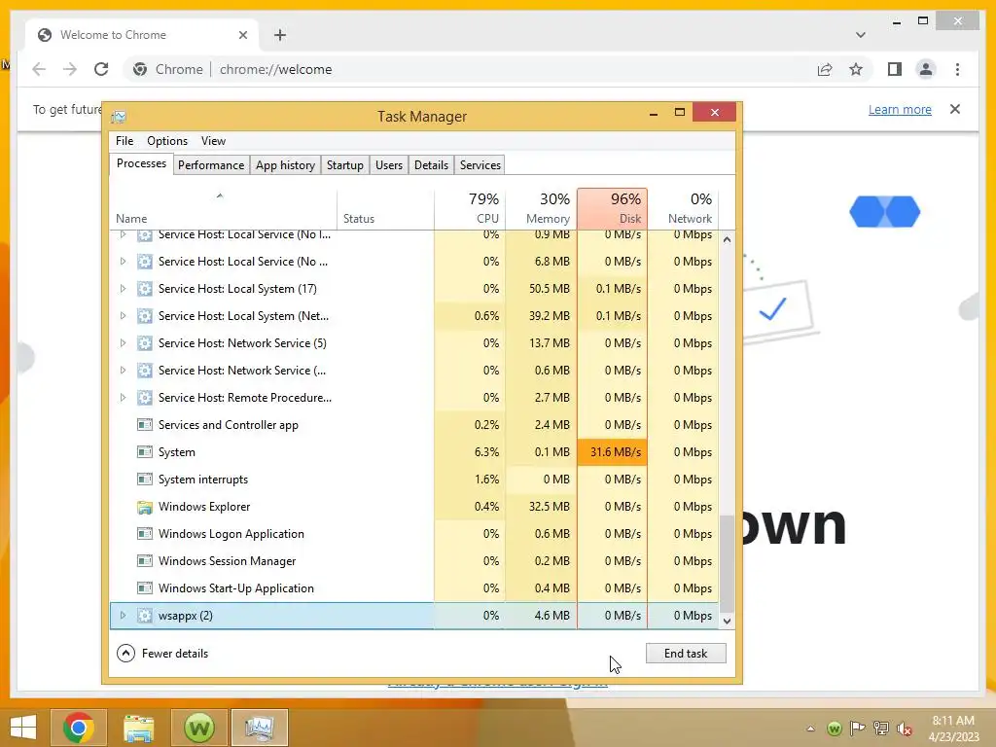
Task: Click the process list scroll up arrow
Action: point(728,240)
